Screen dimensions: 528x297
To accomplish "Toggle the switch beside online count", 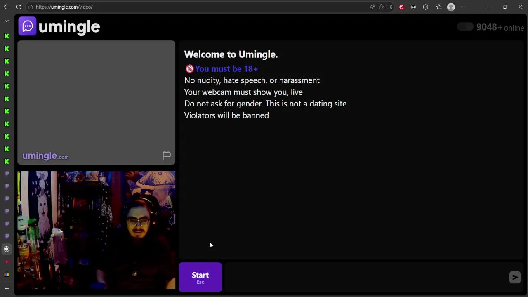I will 465,27.
